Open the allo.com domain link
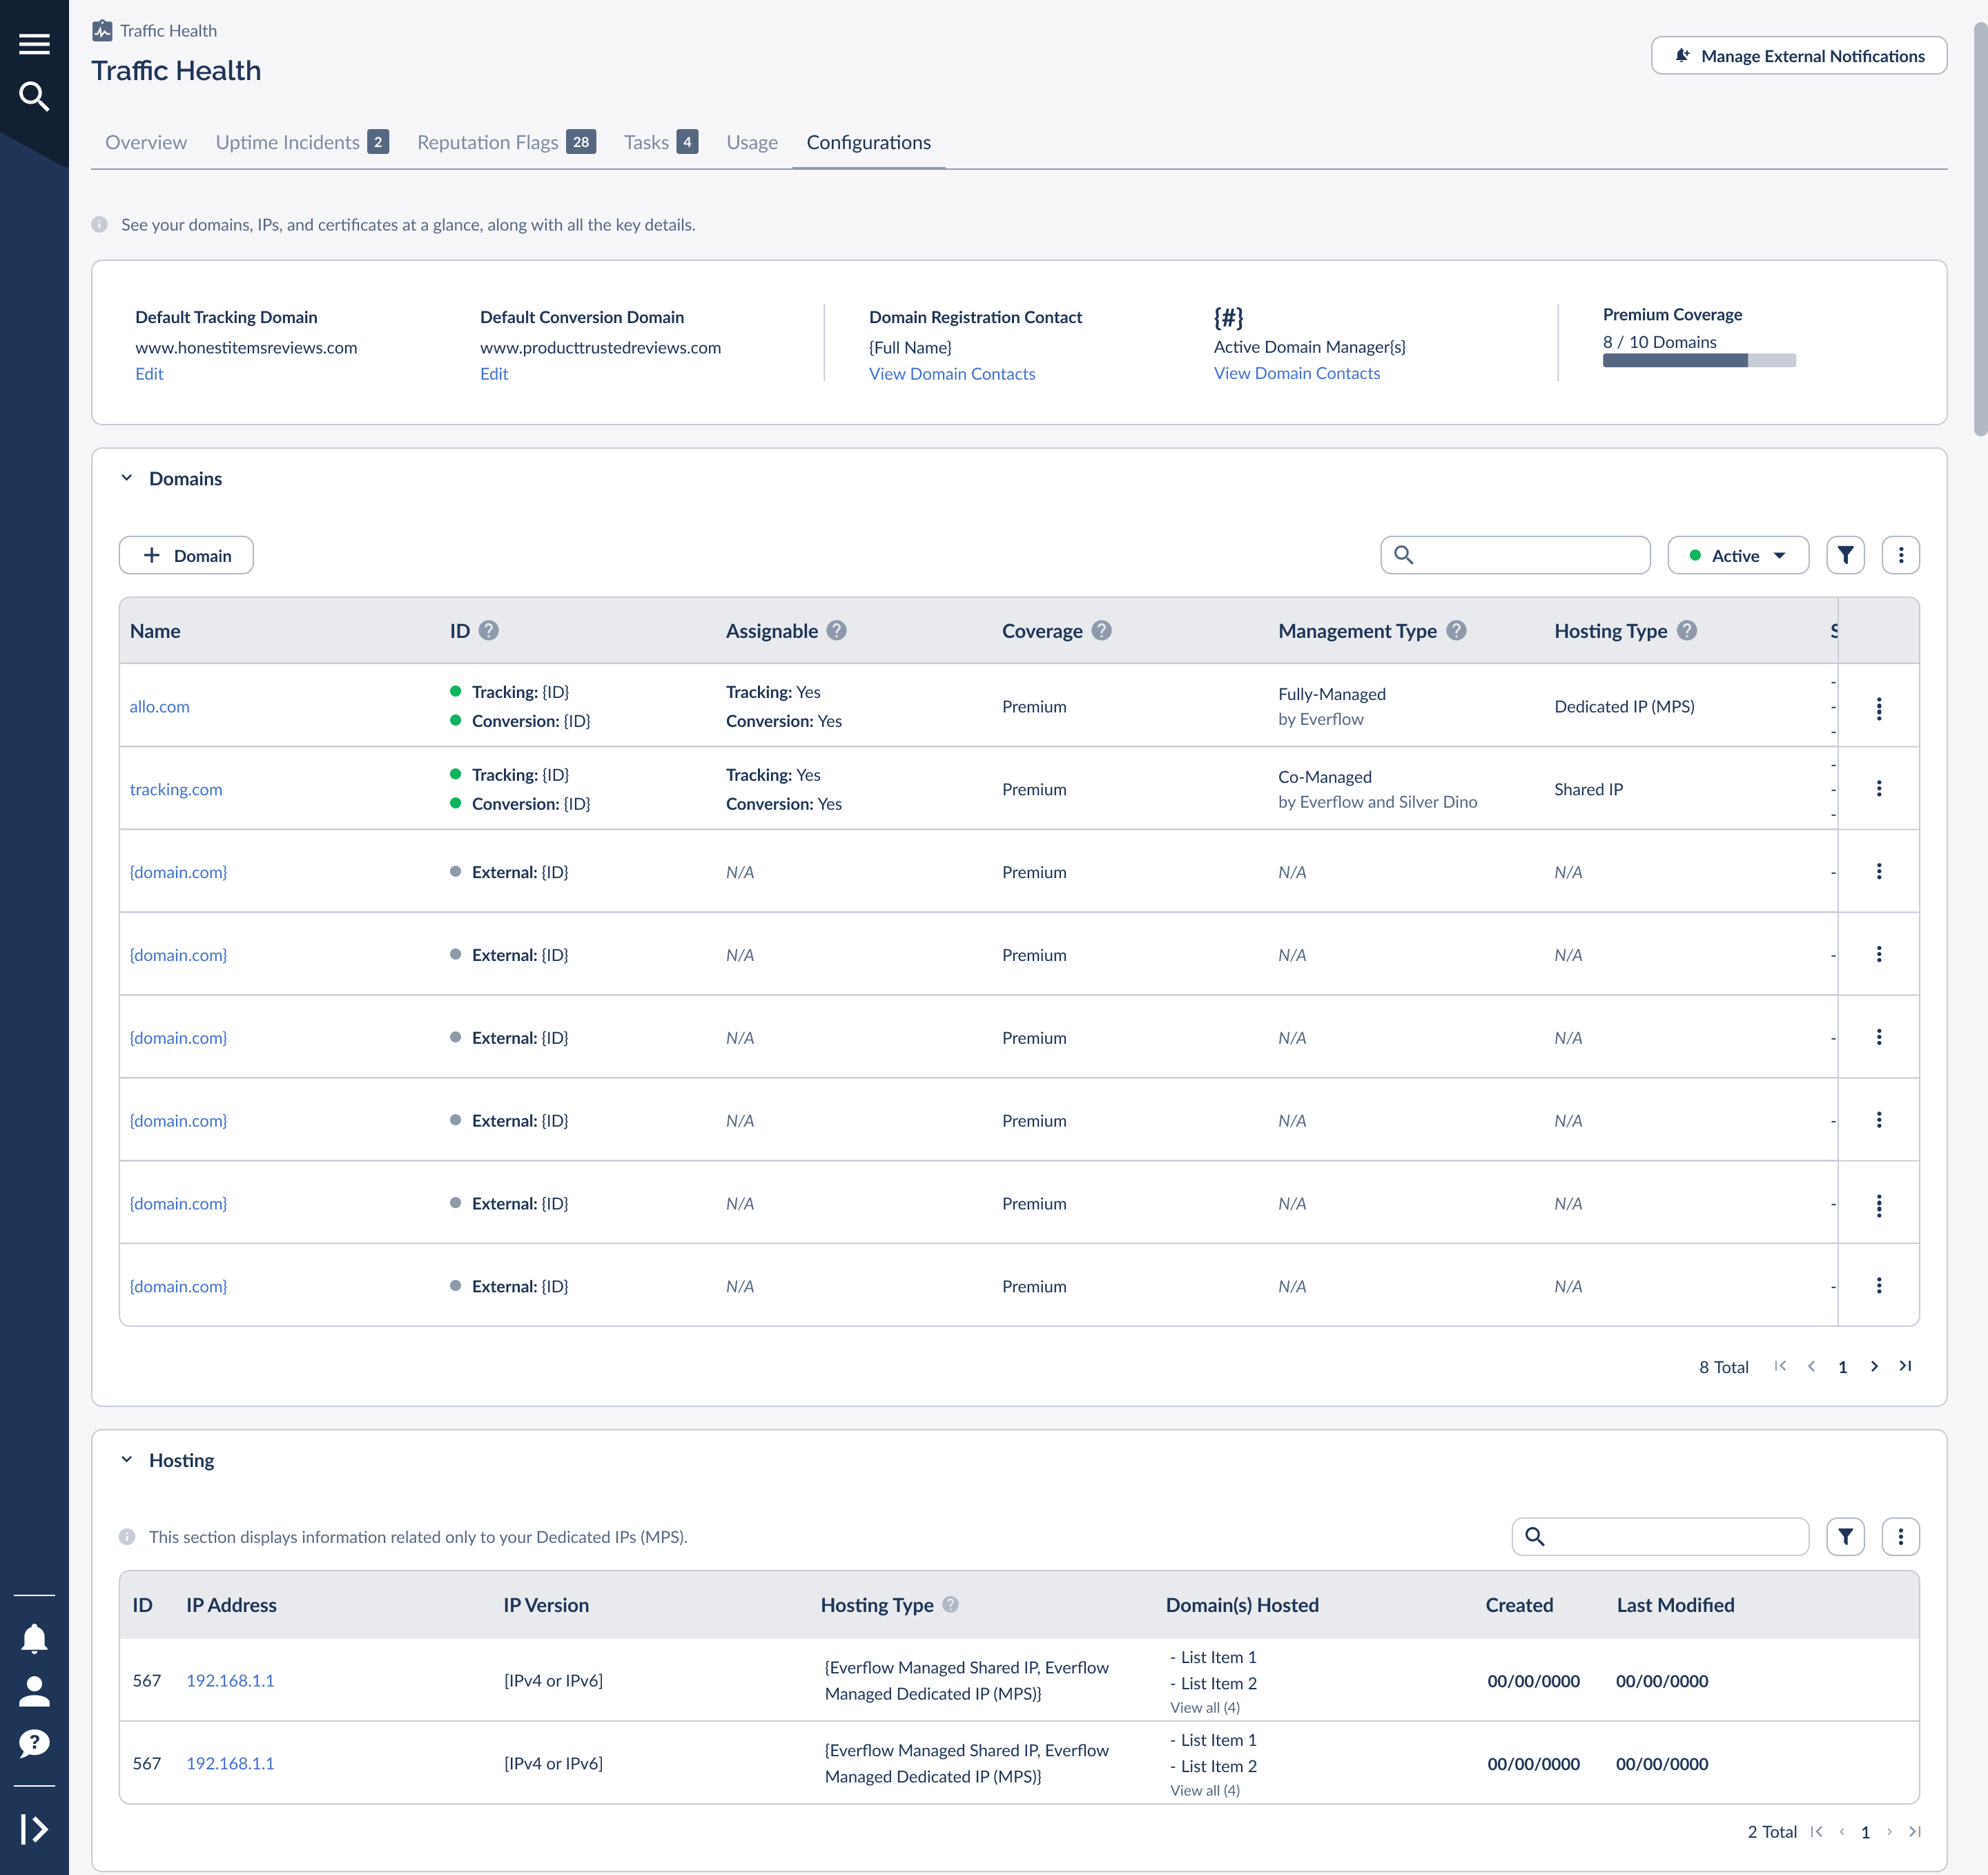The height and width of the screenshot is (1875, 1988). (159, 707)
